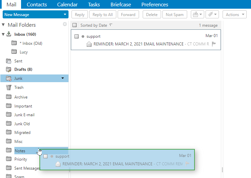The width and height of the screenshot is (251, 178).
Task: Select the Archive folder
Action: (21, 97)
